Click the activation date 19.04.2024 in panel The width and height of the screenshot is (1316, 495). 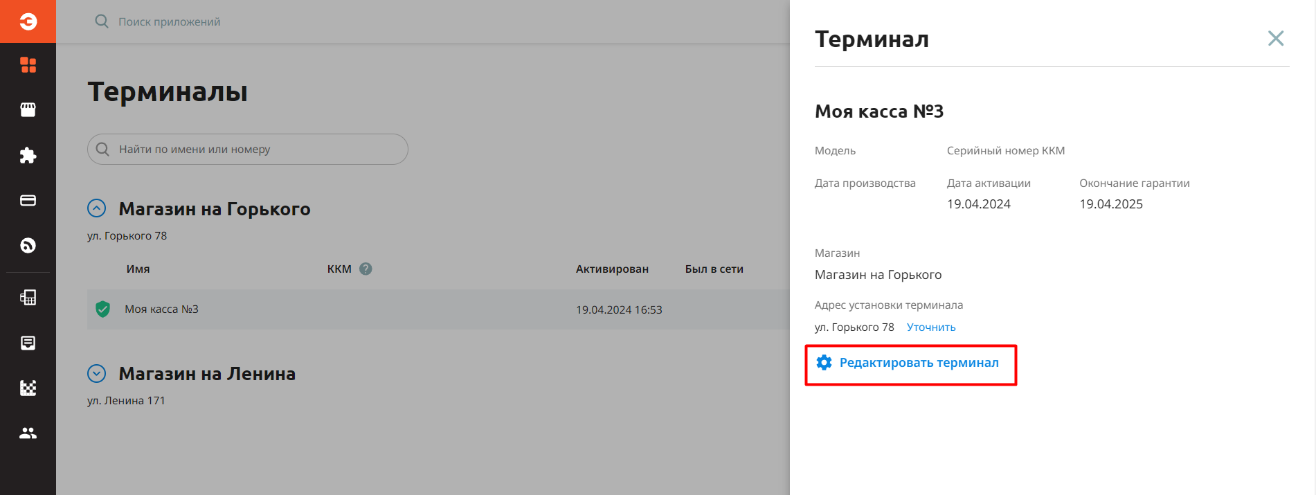979,204
